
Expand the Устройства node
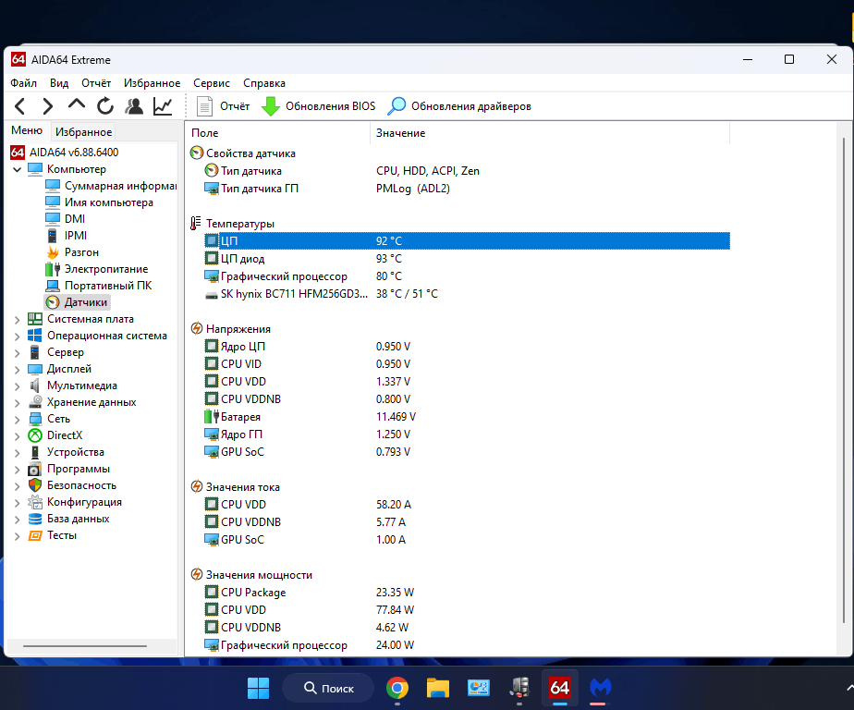(x=17, y=453)
